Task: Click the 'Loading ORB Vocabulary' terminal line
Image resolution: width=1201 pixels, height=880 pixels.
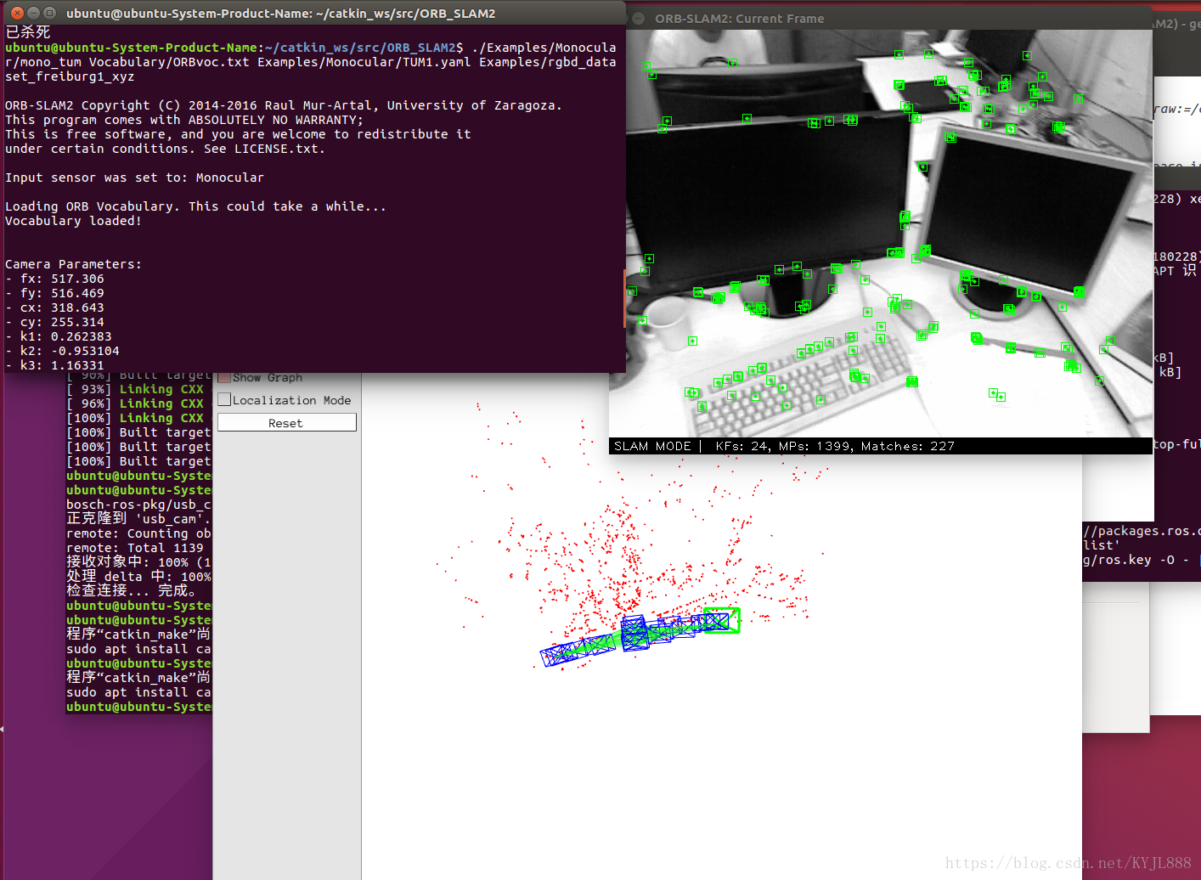Action: click(x=195, y=206)
